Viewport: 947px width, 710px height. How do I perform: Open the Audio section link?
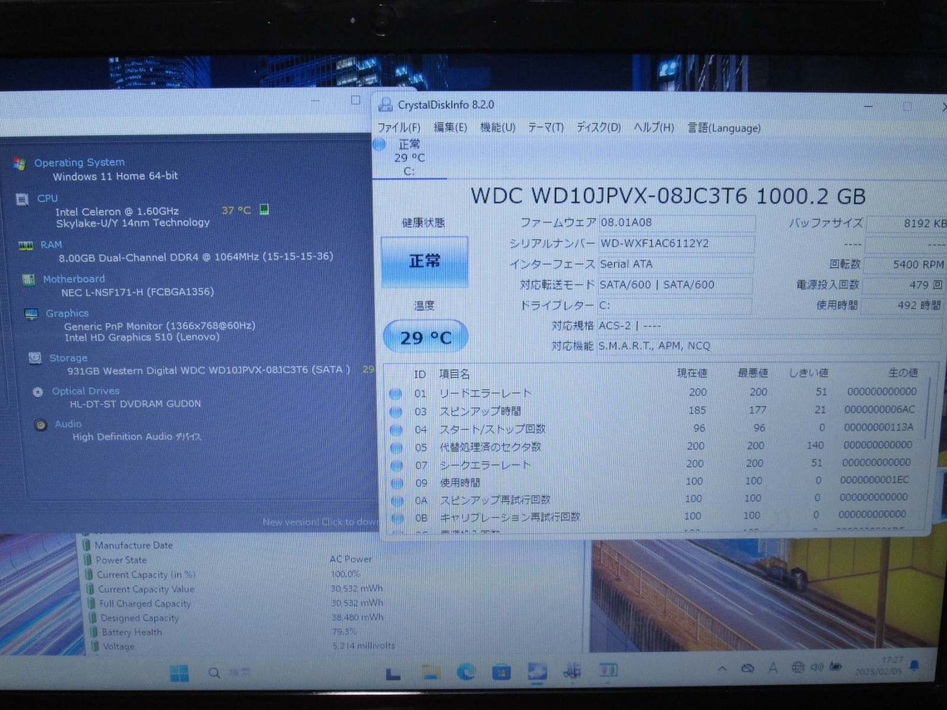pyautogui.click(x=68, y=424)
